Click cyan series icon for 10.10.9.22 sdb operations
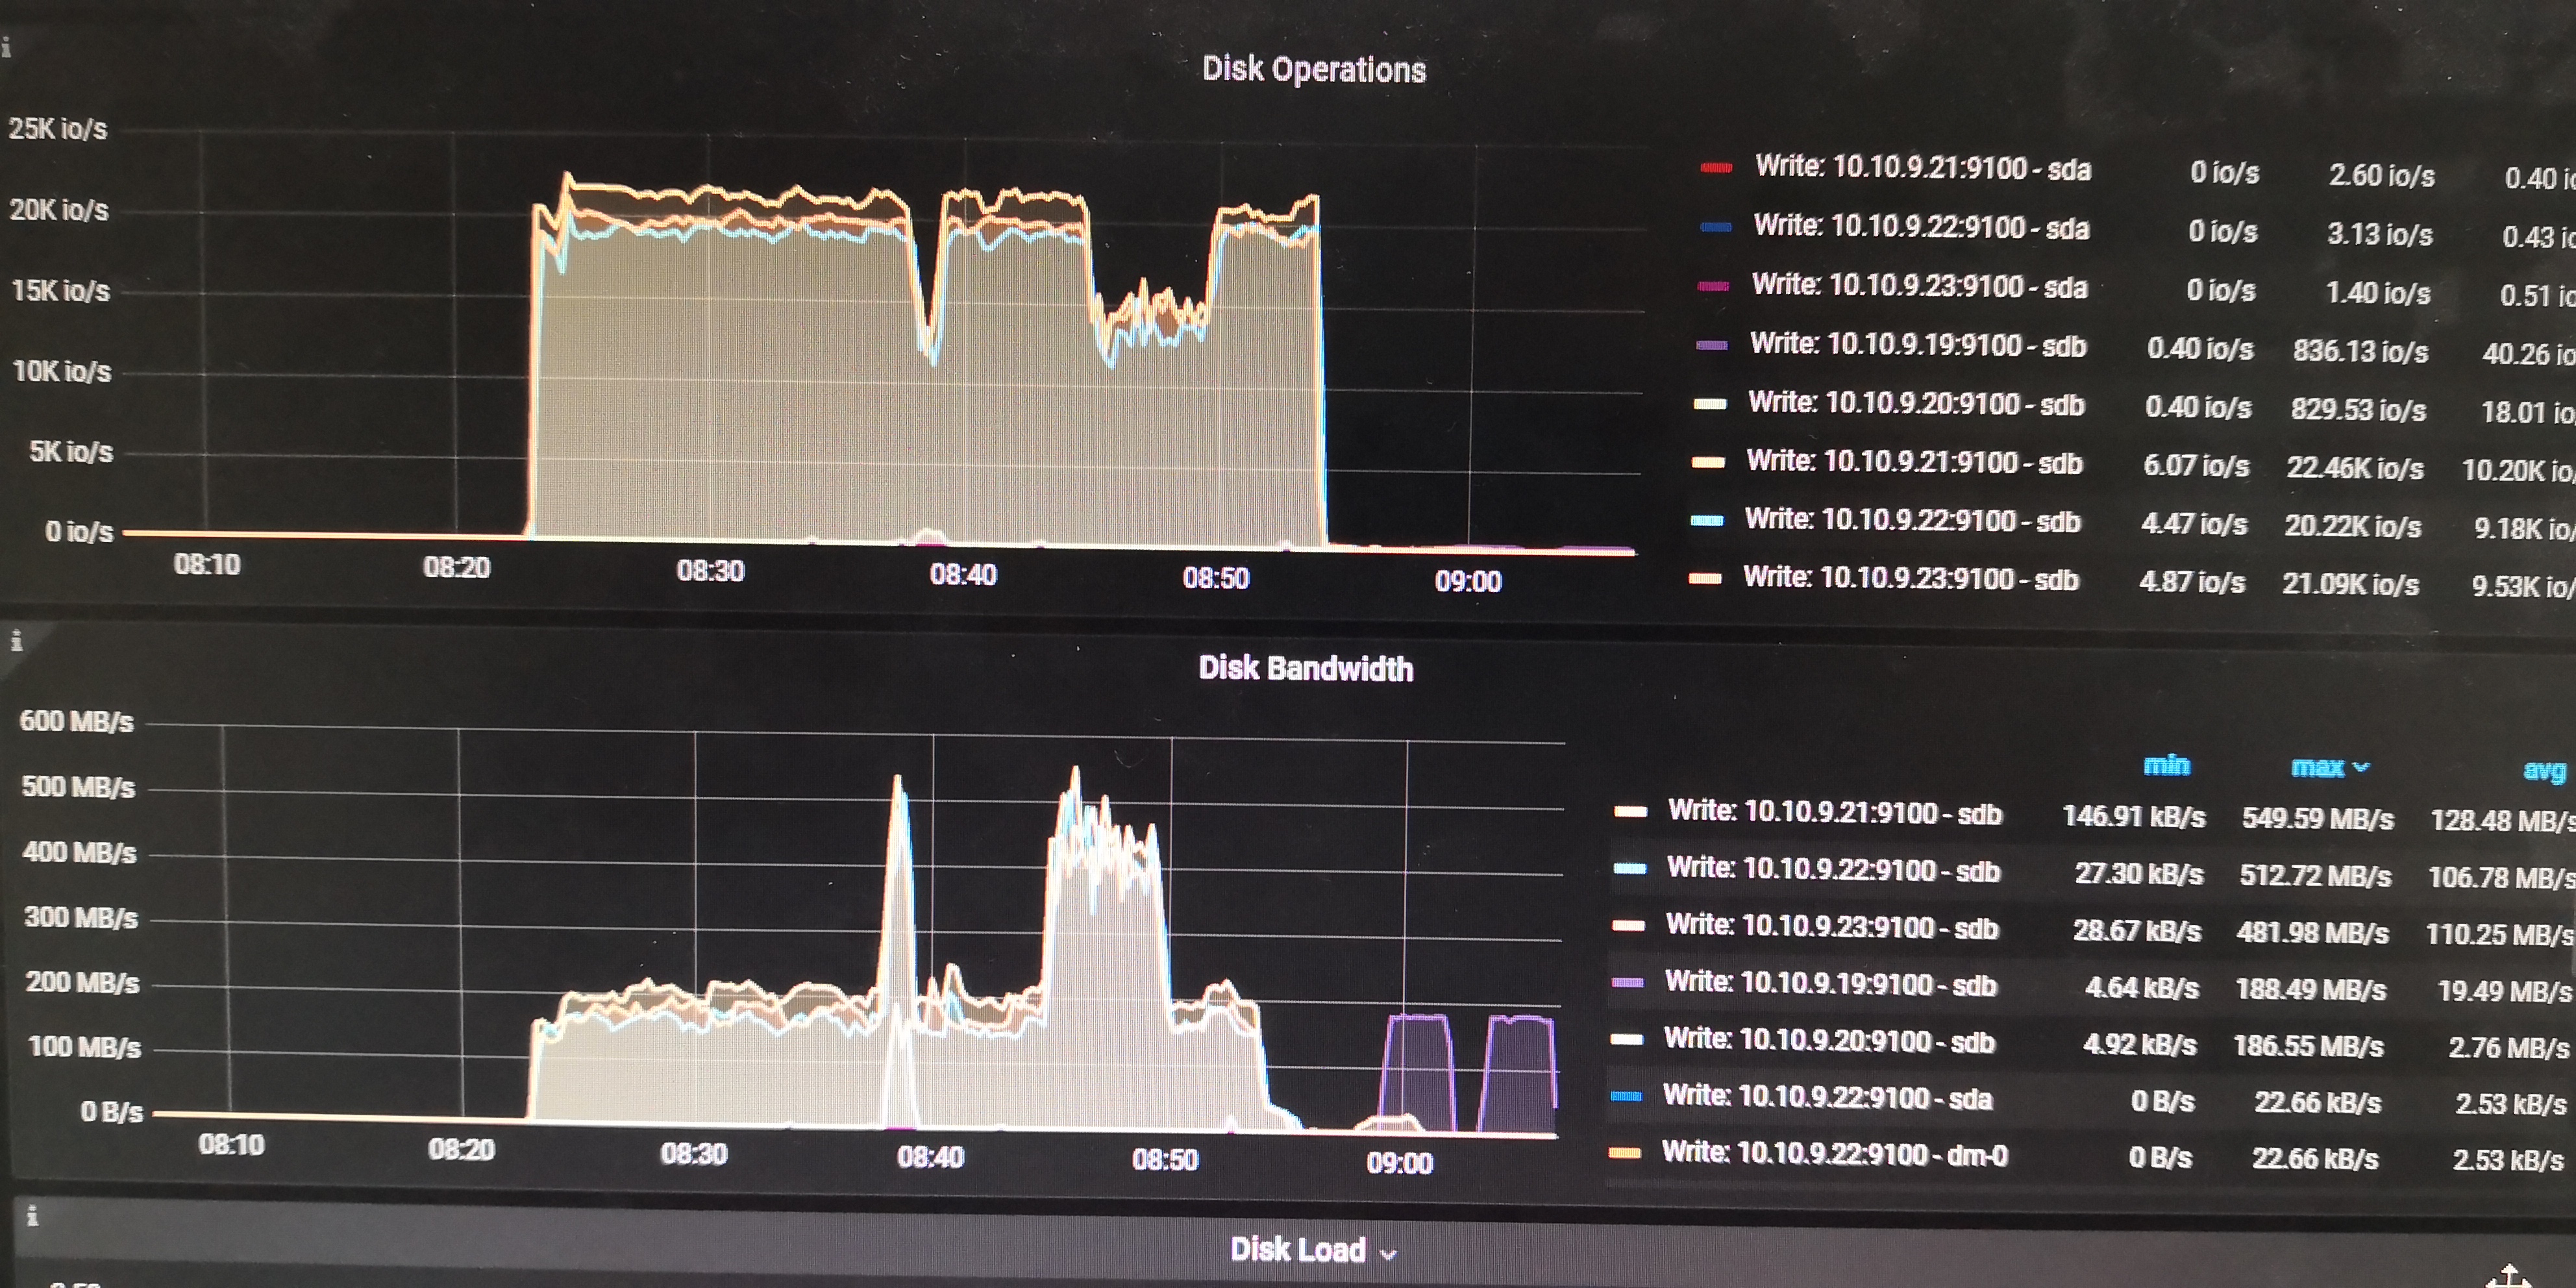 (x=1707, y=520)
